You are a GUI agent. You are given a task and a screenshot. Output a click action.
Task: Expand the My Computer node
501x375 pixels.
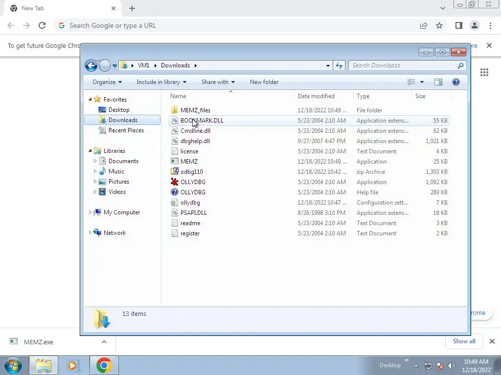tap(90, 212)
